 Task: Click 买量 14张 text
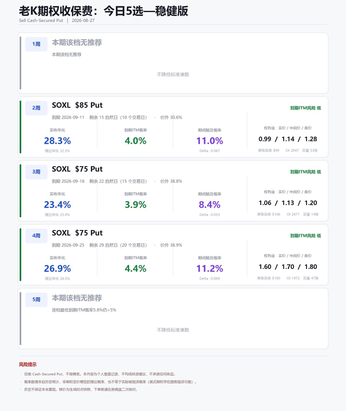point(311,215)
